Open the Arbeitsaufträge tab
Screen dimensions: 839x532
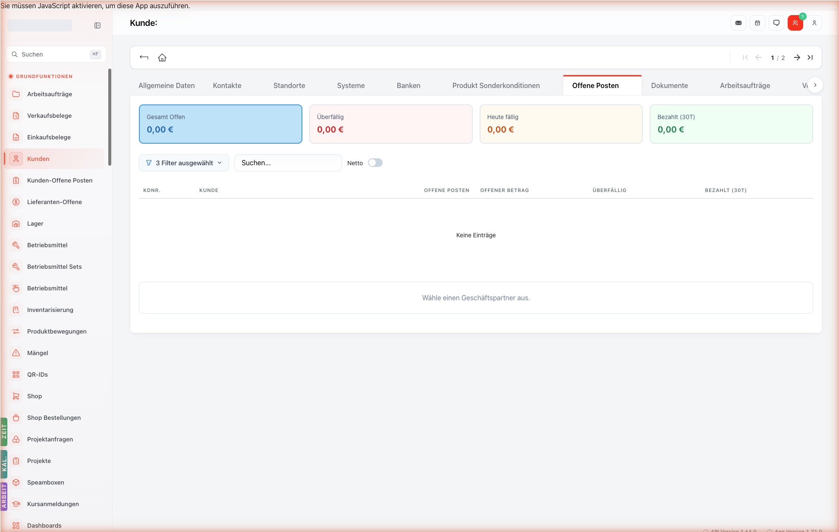coord(745,85)
